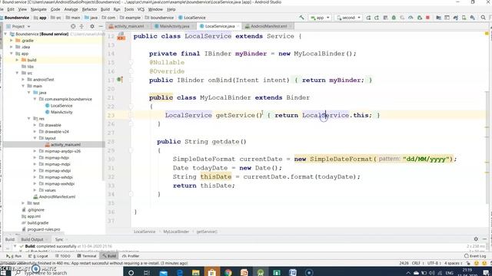
Task: Click the UTF-8 encoding selector
Action: [x=434, y=264]
